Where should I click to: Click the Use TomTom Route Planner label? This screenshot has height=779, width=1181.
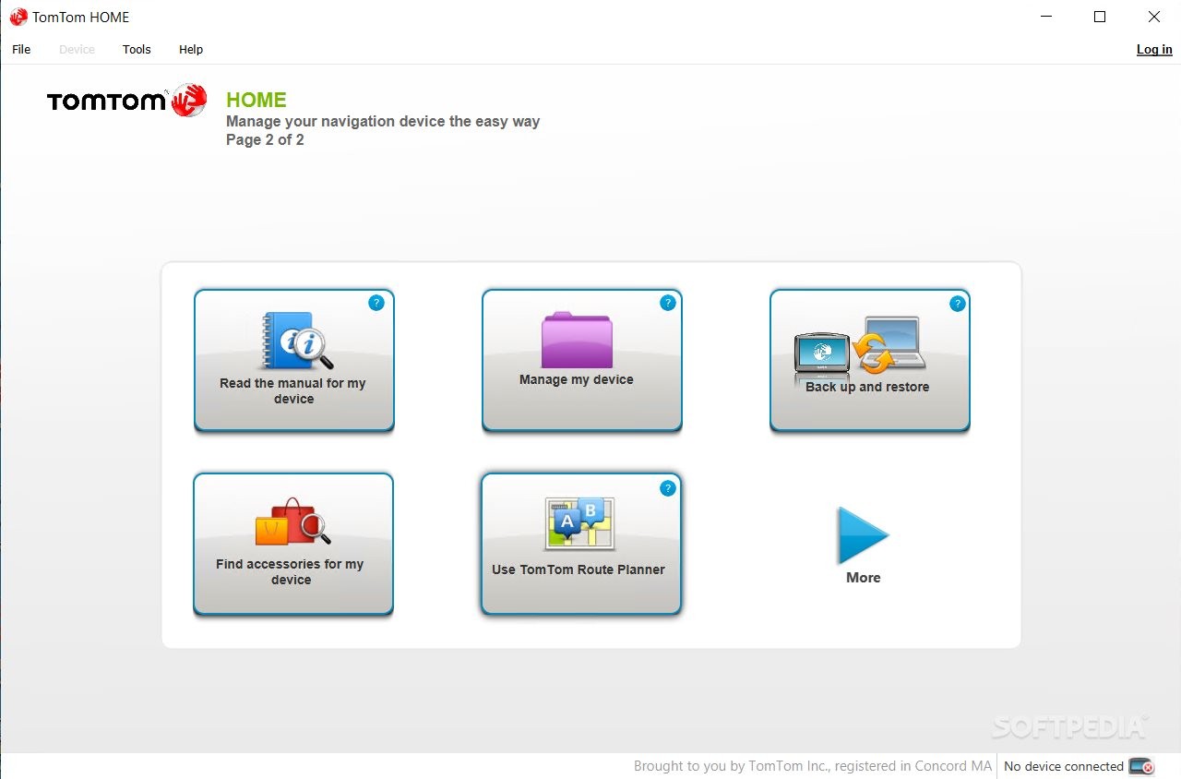click(579, 569)
